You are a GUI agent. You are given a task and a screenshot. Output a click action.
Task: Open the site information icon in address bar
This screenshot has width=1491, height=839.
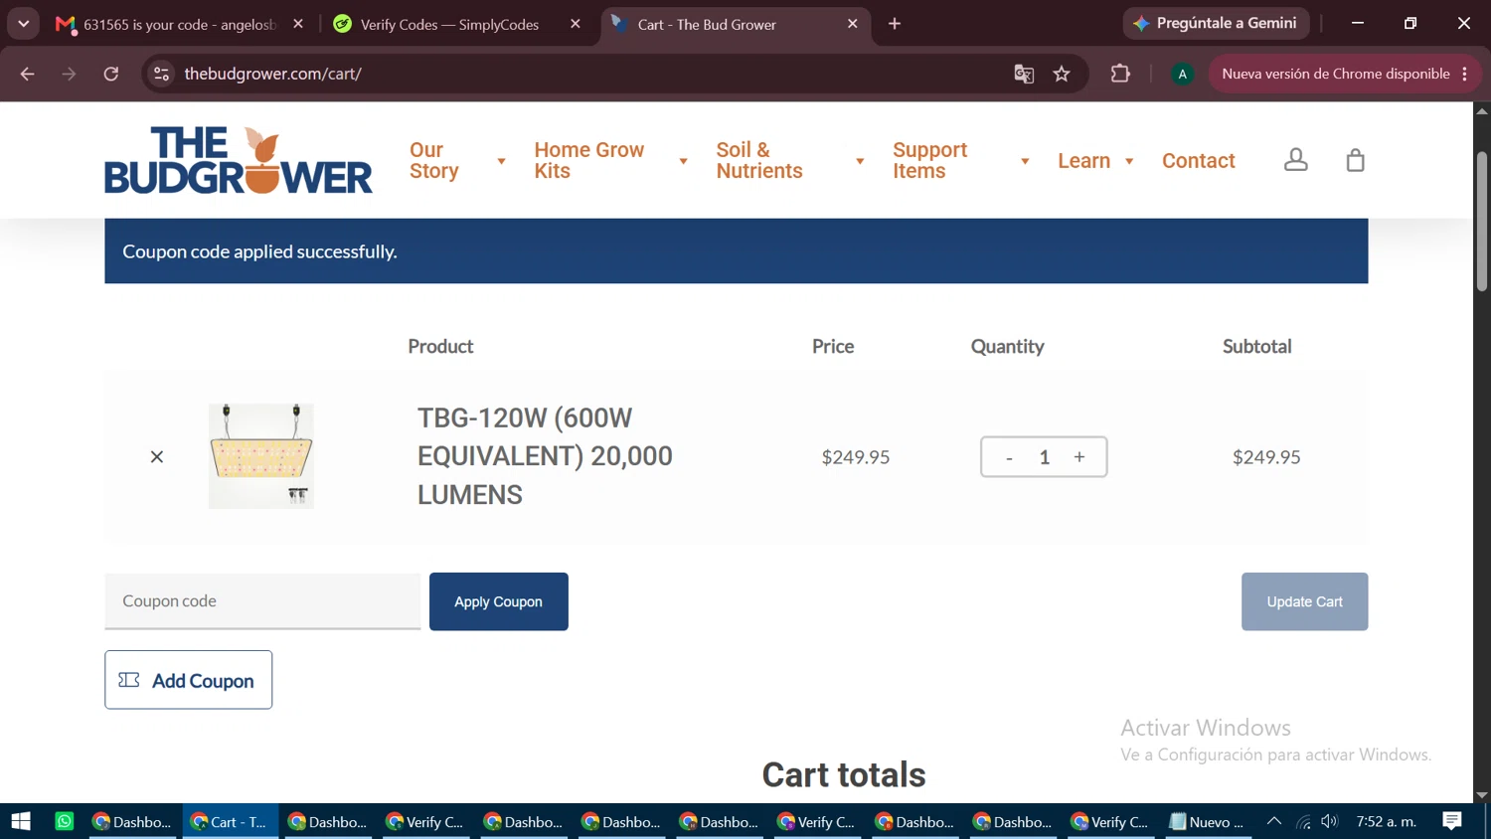[x=162, y=74]
